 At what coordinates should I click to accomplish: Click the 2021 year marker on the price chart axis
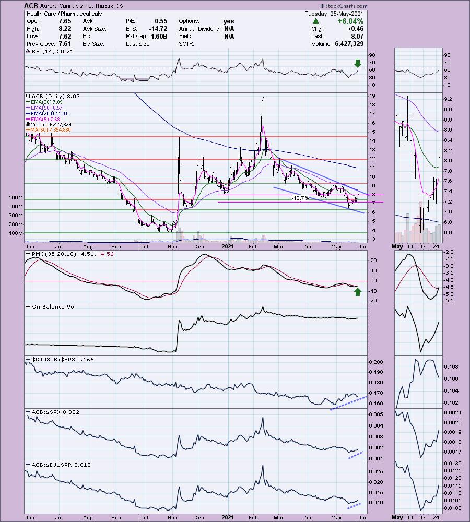point(228,247)
